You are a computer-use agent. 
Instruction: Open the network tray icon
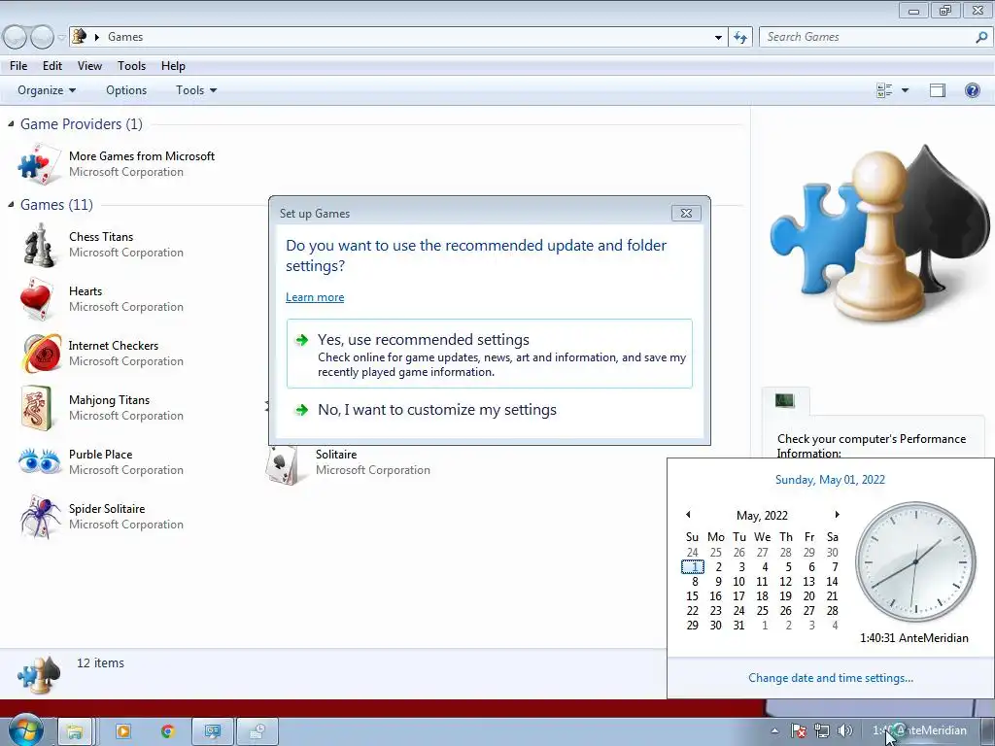822,730
